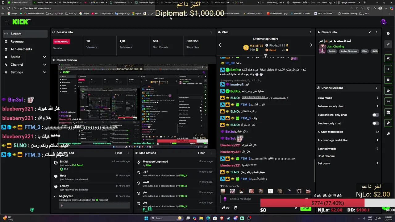395x222 pixels.
Task: Click the capture frame icon in right rail
Action: [x=388, y=58]
